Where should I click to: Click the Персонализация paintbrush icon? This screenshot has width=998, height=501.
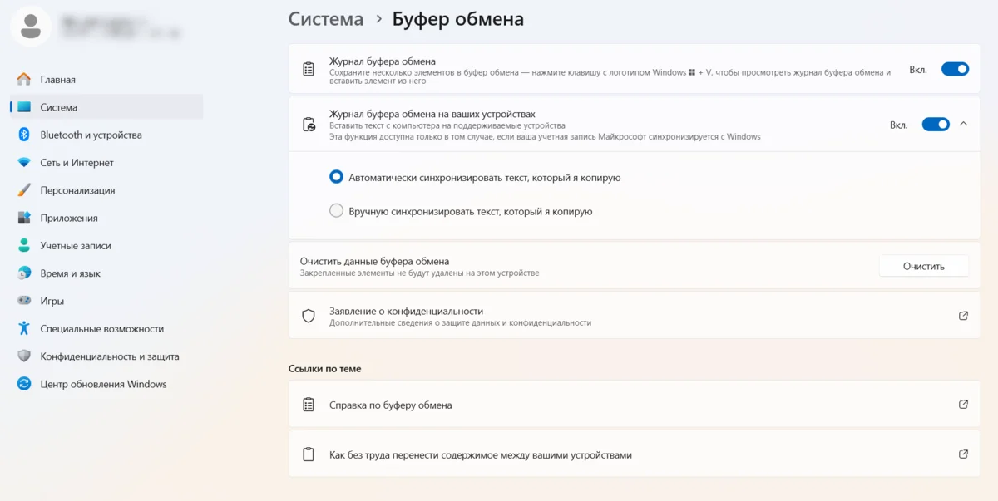click(24, 190)
